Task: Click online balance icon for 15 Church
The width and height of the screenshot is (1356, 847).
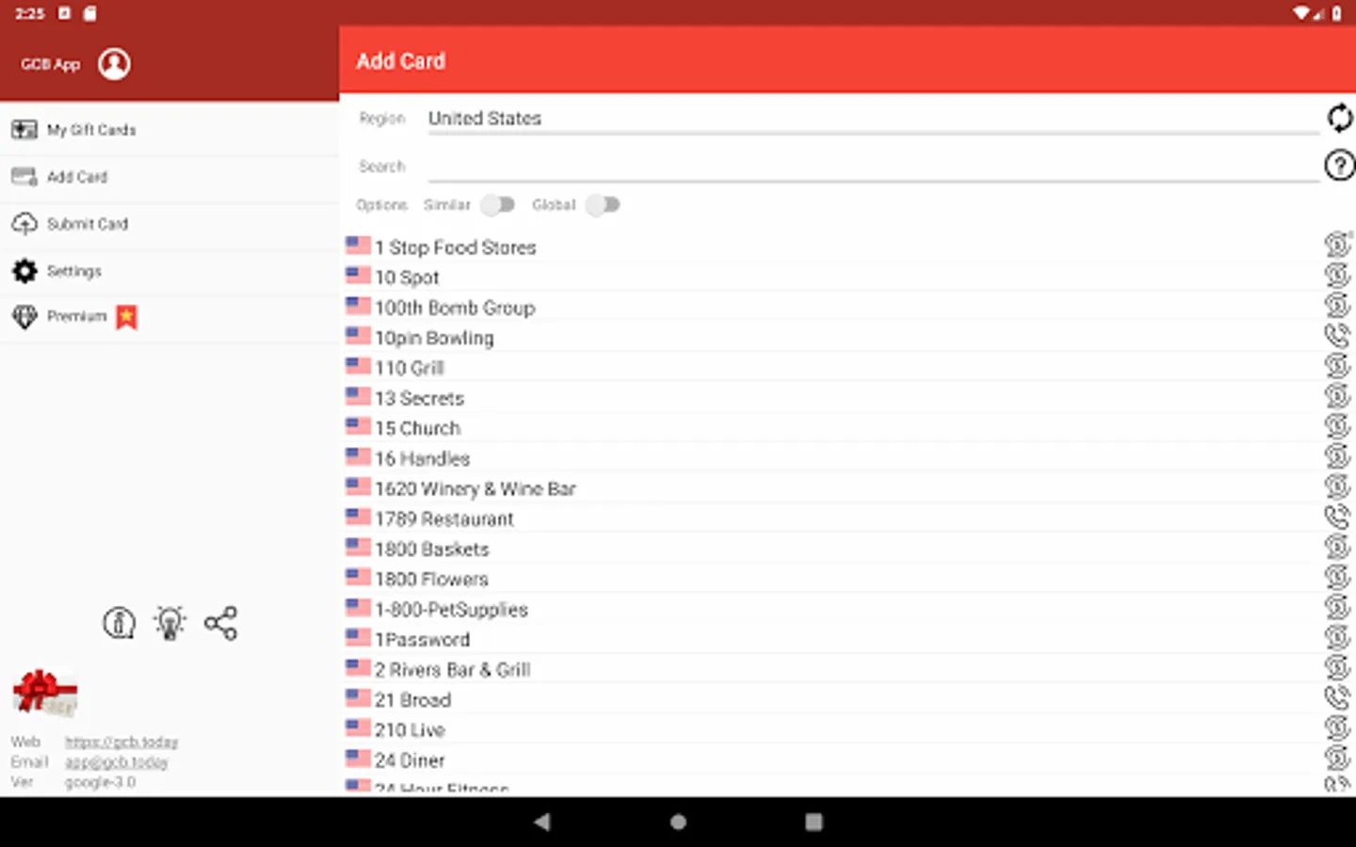Action: click(1337, 425)
